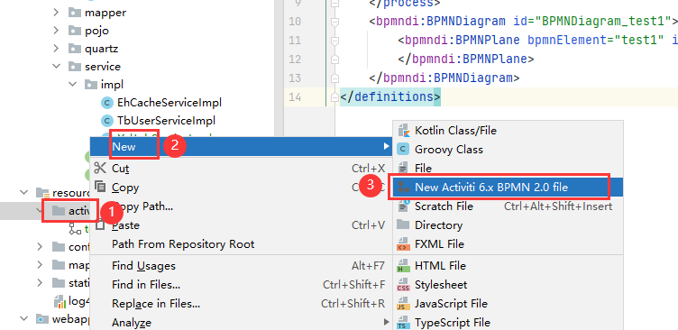The height and width of the screenshot is (330, 678).
Task: Select the mapper folder
Action: point(105,13)
